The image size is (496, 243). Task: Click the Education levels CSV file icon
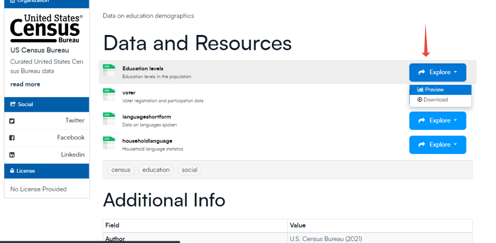[109, 71]
